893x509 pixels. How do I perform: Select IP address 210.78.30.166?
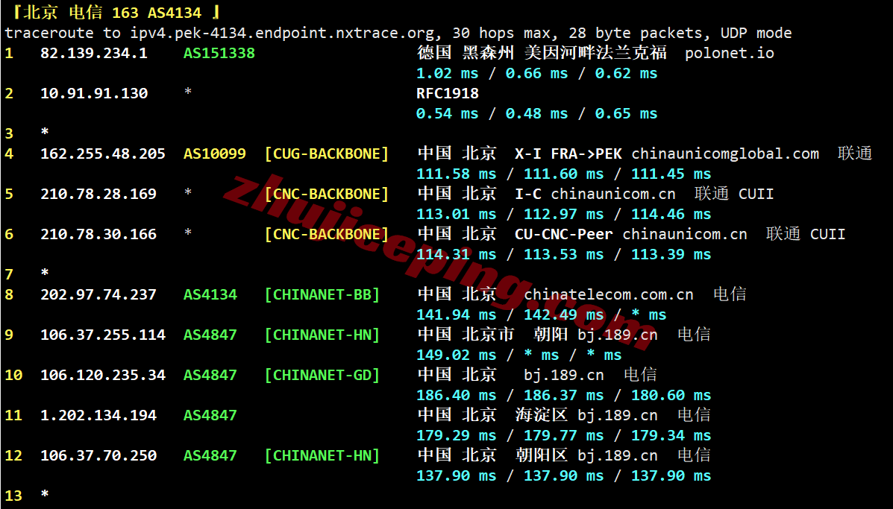pyautogui.click(x=98, y=234)
